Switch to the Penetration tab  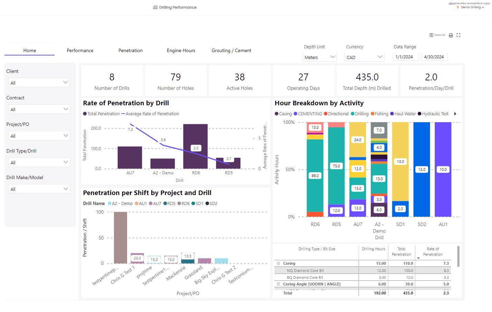[131, 50]
